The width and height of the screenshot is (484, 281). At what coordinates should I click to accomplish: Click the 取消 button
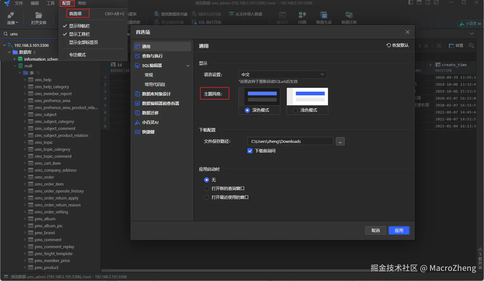[376, 230]
